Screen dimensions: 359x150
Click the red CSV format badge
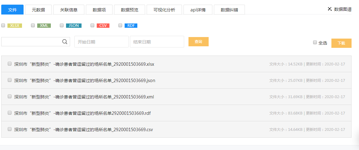[103, 26]
